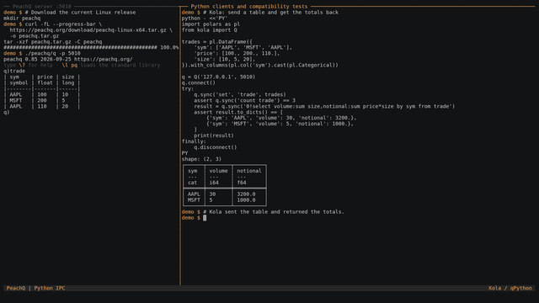Screen dimensions: 539x303
Task: Click the AAPL dict line with notional 3200
Action: tap(281, 118)
